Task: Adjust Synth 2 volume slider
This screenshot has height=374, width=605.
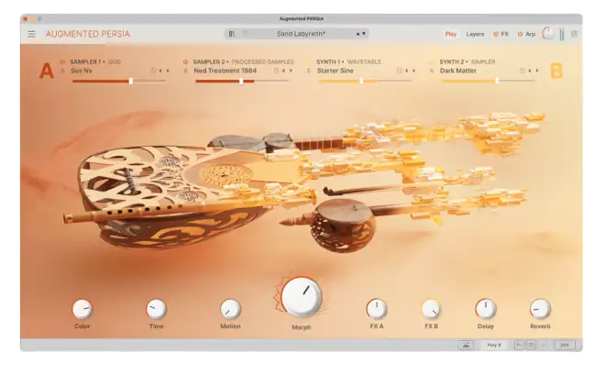Action: tap(489, 81)
